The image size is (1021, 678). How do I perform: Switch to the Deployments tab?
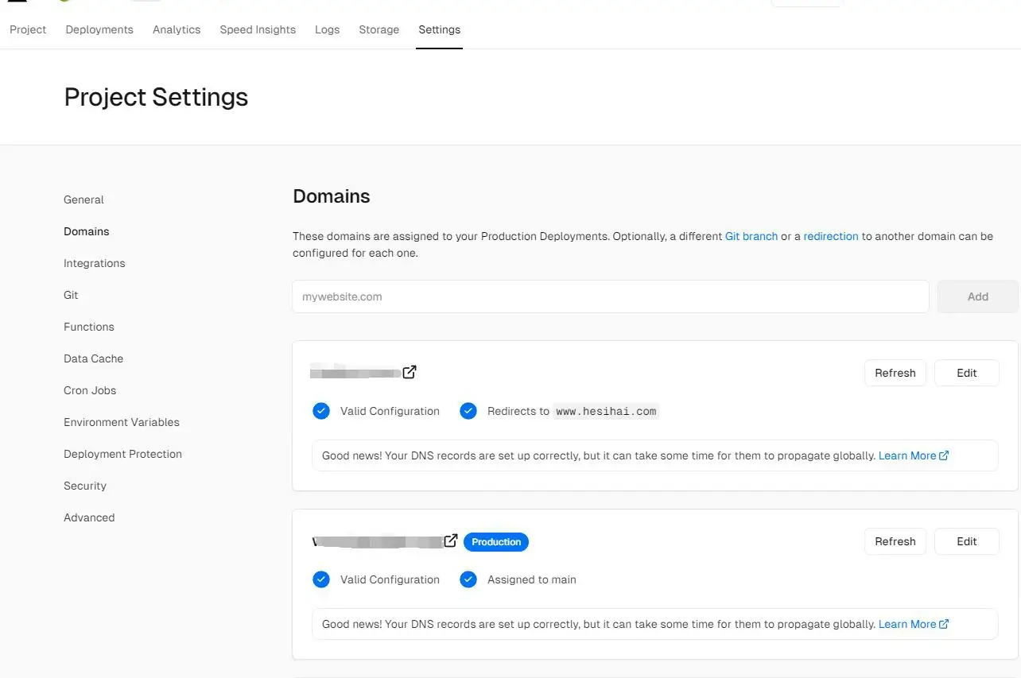pos(99,29)
